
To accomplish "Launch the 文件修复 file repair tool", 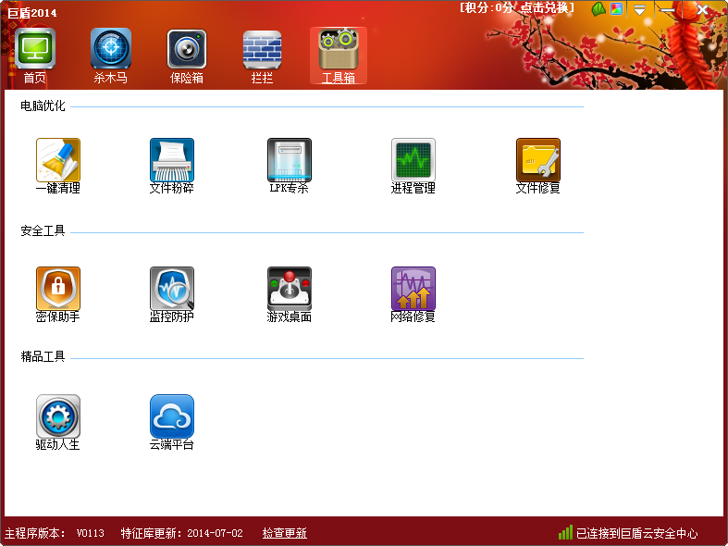I will (538, 167).
